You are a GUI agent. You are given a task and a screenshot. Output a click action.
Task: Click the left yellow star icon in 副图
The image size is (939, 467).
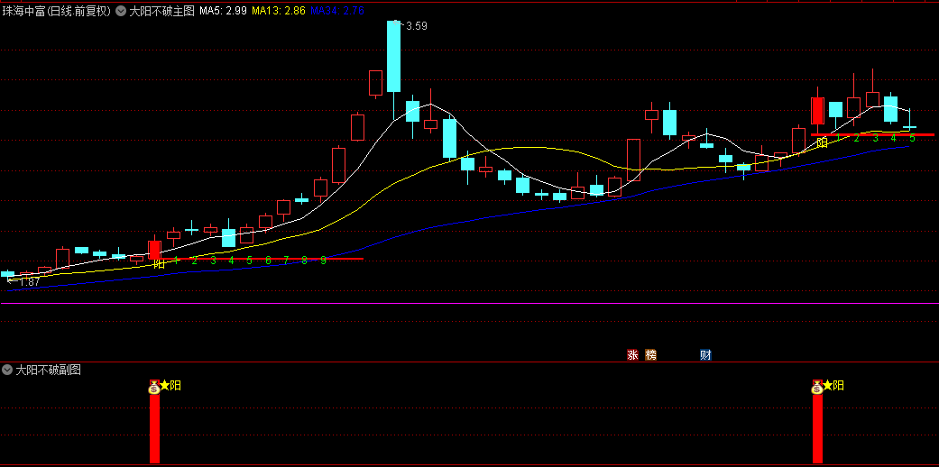click(165, 385)
